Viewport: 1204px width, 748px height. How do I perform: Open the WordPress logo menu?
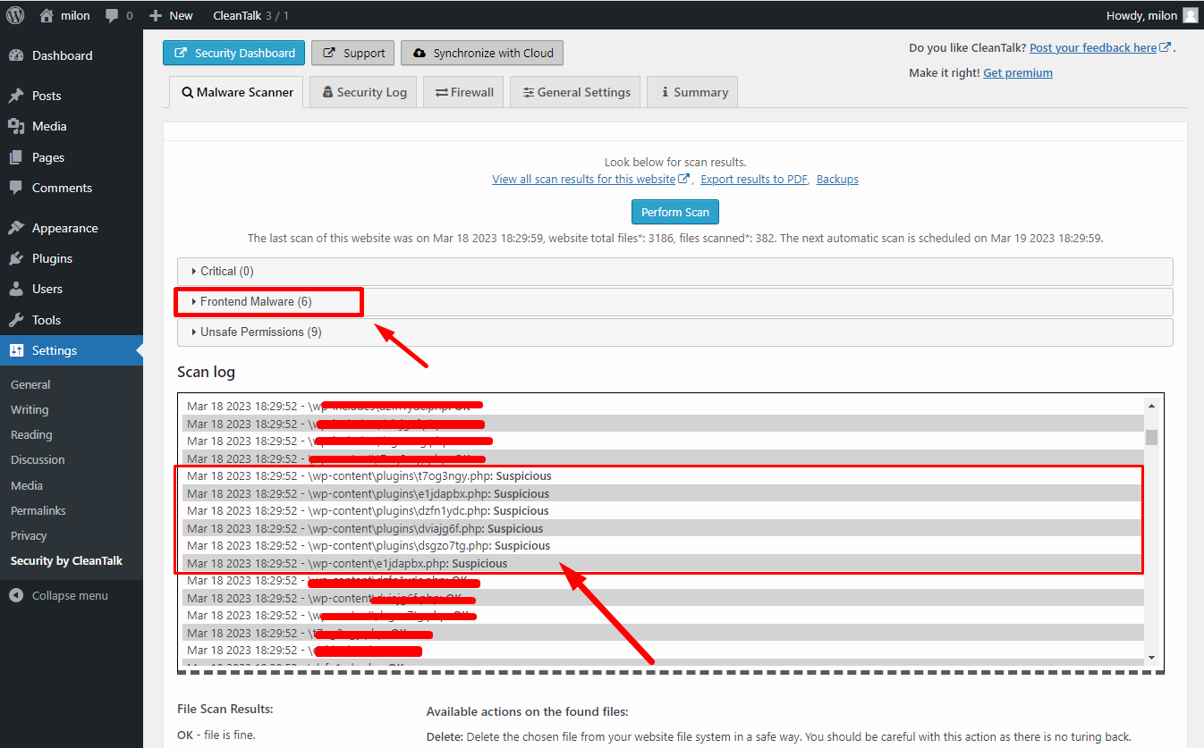pos(15,15)
